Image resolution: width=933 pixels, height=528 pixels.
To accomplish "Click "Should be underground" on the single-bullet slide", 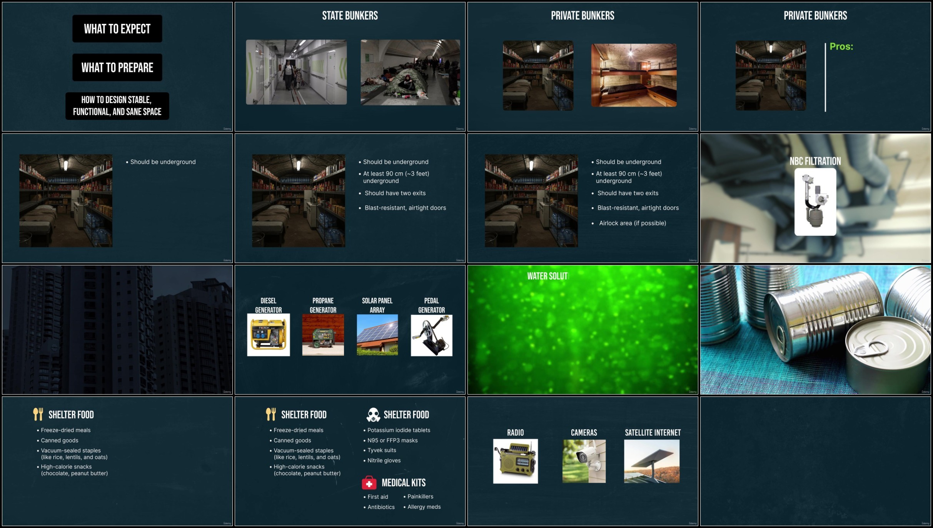I will (163, 162).
